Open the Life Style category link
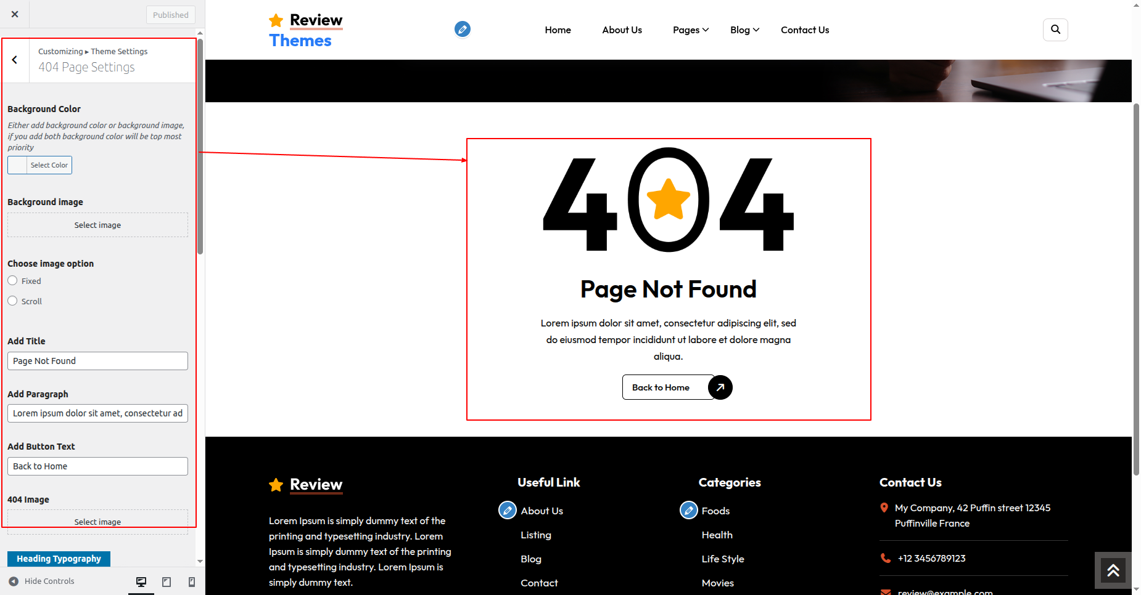1141x595 pixels. [723, 559]
